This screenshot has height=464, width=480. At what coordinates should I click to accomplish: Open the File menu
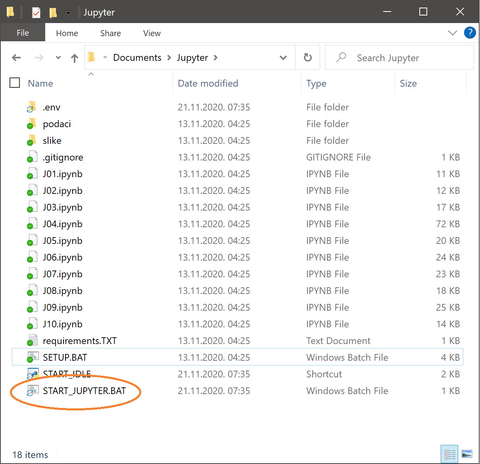23,33
